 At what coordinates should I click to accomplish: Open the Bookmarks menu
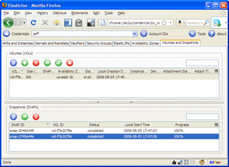coord(80,13)
